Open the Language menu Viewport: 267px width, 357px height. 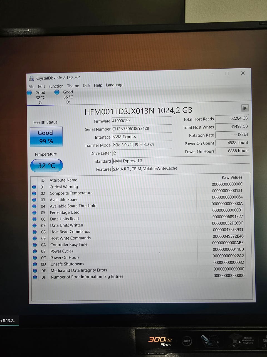(115, 85)
